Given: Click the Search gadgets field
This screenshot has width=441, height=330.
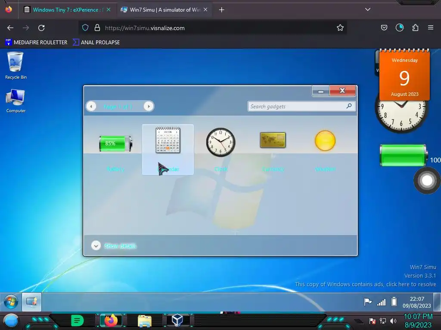Looking at the screenshot, I should click(301, 107).
